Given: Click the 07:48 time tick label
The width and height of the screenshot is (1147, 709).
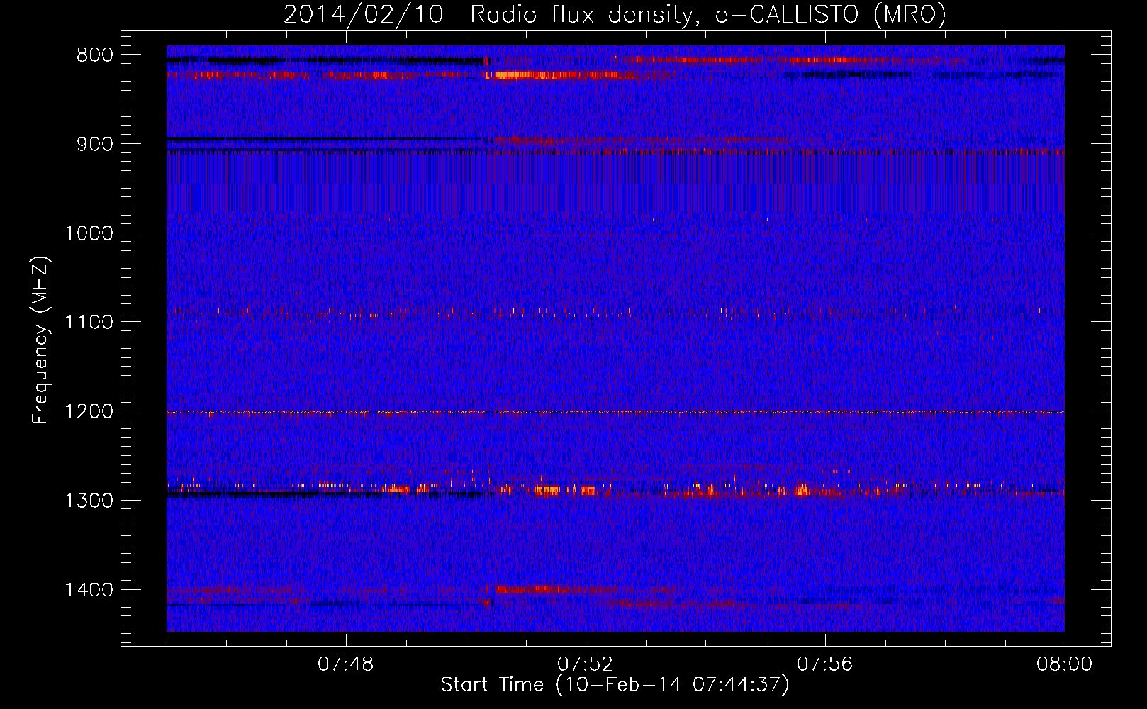Looking at the screenshot, I should pos(346,664).
